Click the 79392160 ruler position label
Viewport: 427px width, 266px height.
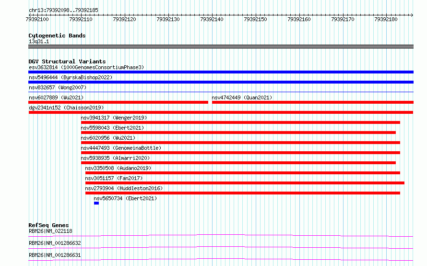click(x=299, y=19)
